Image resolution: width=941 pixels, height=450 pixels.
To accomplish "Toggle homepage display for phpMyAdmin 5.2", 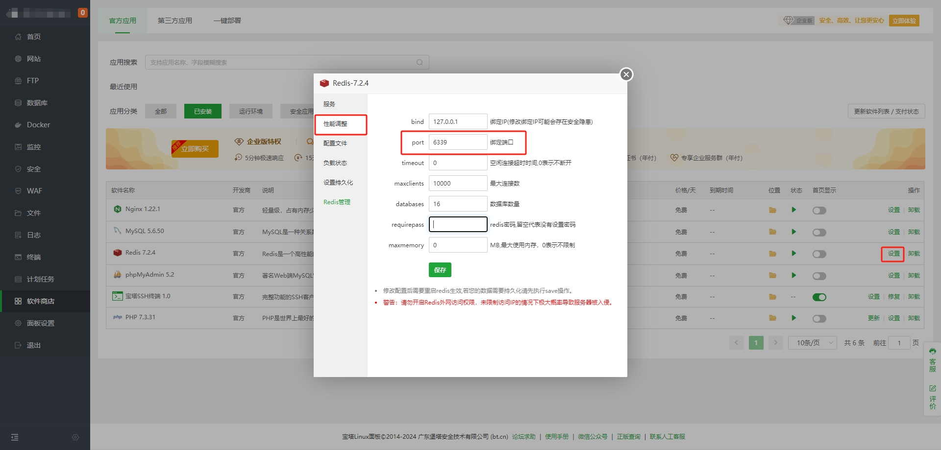I will 819,276.
